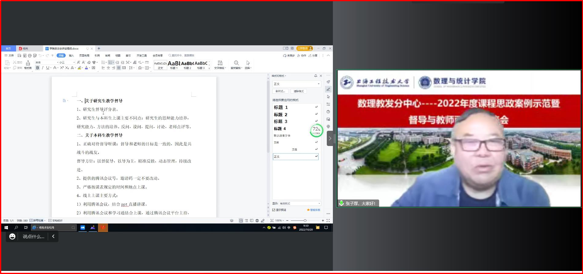Image resolution: width=583 pixels, height=274 pixels.
Task: Expand the current style 正文 combo box
Action: point(296,84)
